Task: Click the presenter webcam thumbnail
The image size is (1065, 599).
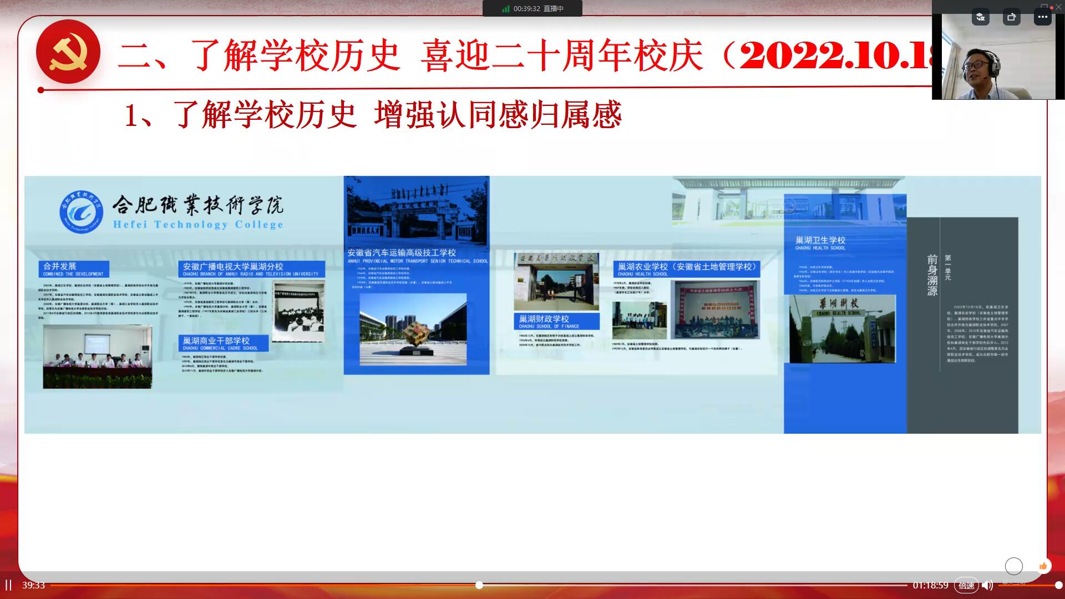Action: [997, 61]
